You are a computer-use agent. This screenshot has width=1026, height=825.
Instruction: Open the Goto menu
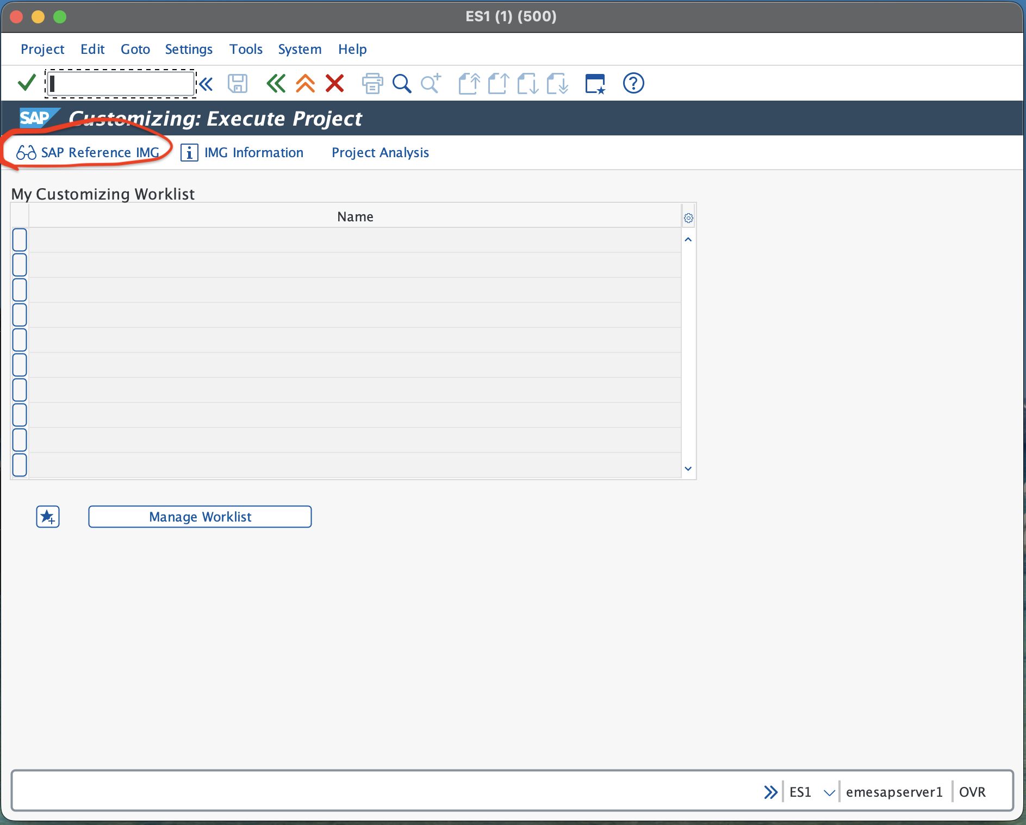pyautogui.click(x=135, y=49)
